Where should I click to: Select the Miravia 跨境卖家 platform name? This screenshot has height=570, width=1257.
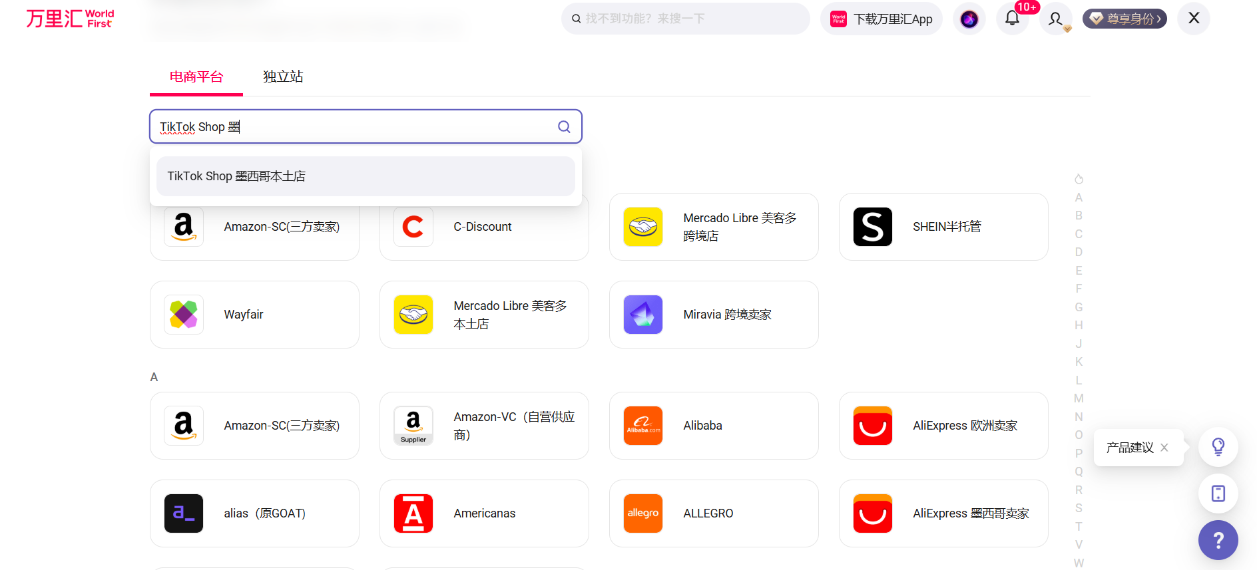click(728, 315)
